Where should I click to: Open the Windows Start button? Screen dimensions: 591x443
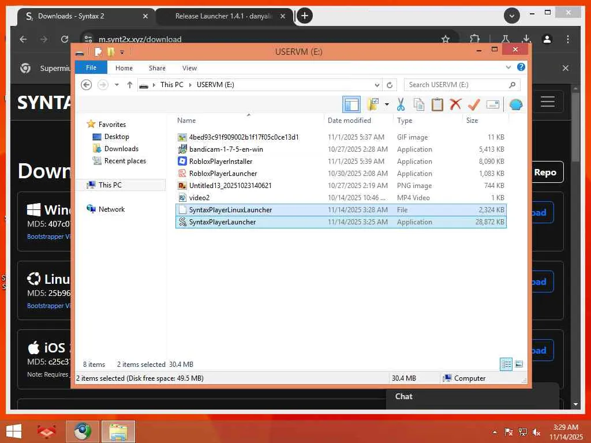point(14,431)
